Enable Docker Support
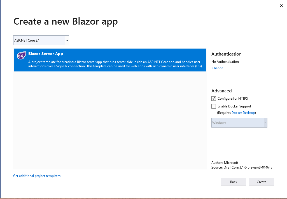This screenshot has width=287, height=199. click(x=214, y=106)
